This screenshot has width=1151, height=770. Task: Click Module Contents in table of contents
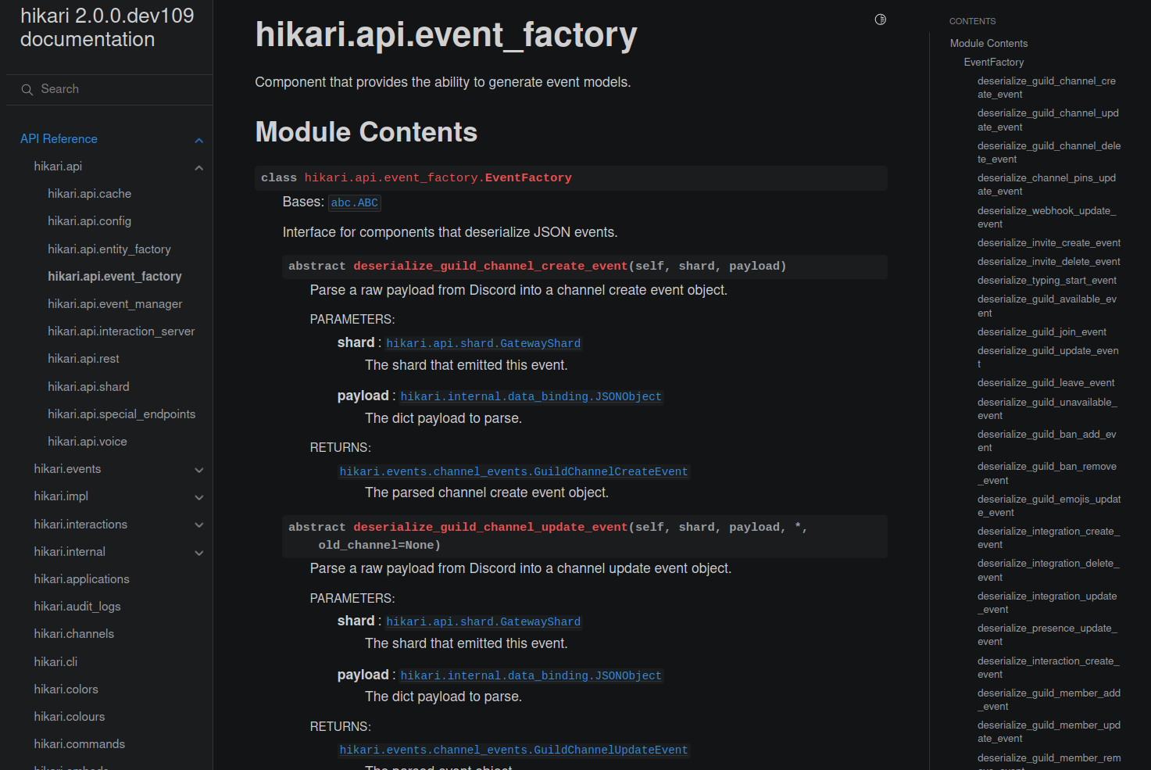[988, 44]
